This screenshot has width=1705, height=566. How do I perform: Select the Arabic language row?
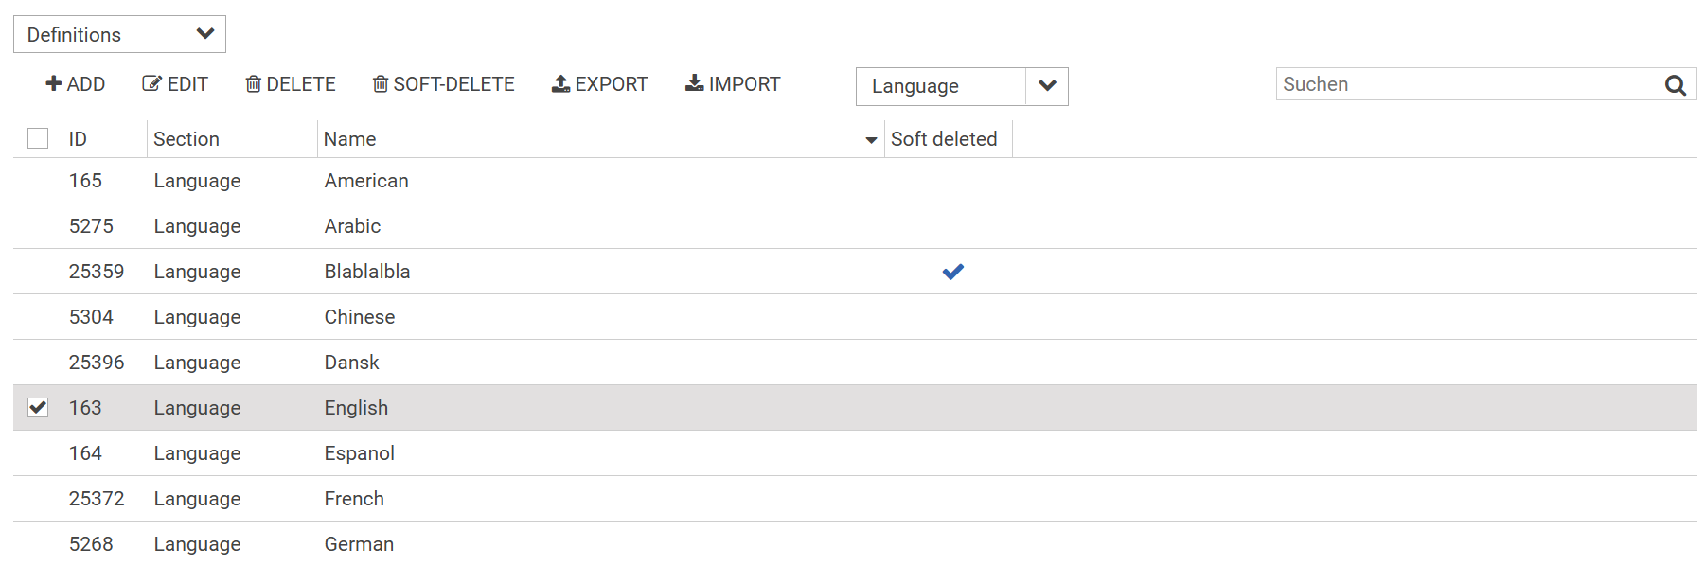(x=352, y=226)
